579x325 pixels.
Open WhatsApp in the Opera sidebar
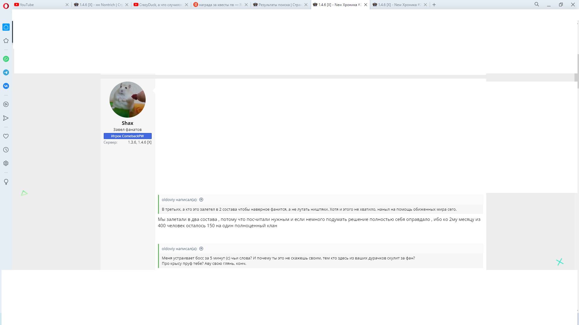pyautogui.click(x=6, y=59)
